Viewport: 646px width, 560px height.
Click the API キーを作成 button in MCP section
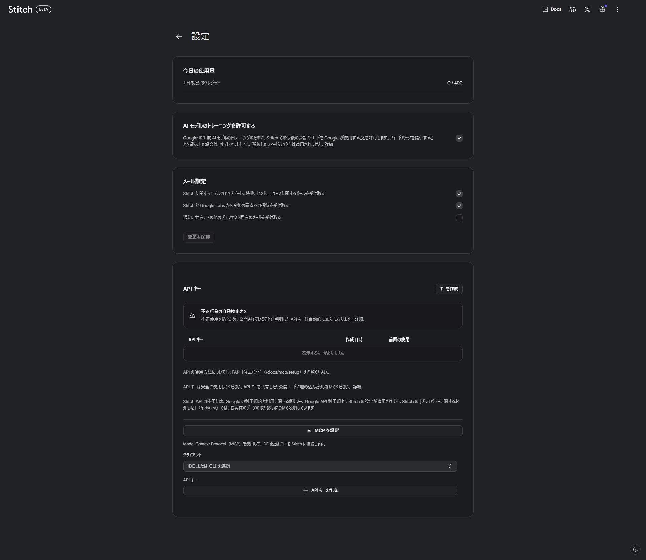point(320,490)
